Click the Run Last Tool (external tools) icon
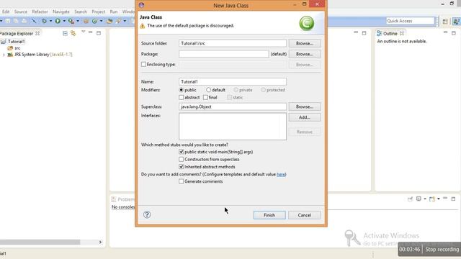Screen dimensions: 461x259 point(71,21)
